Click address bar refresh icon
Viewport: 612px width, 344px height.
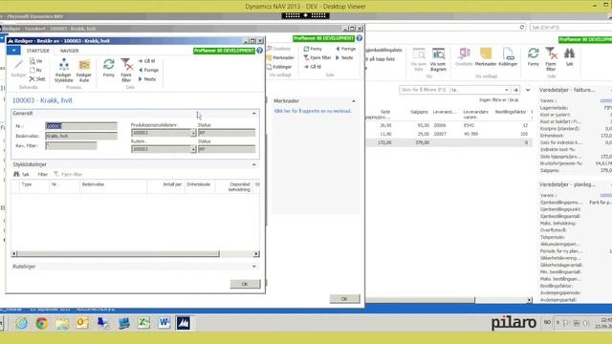click(x=522, y=28)
